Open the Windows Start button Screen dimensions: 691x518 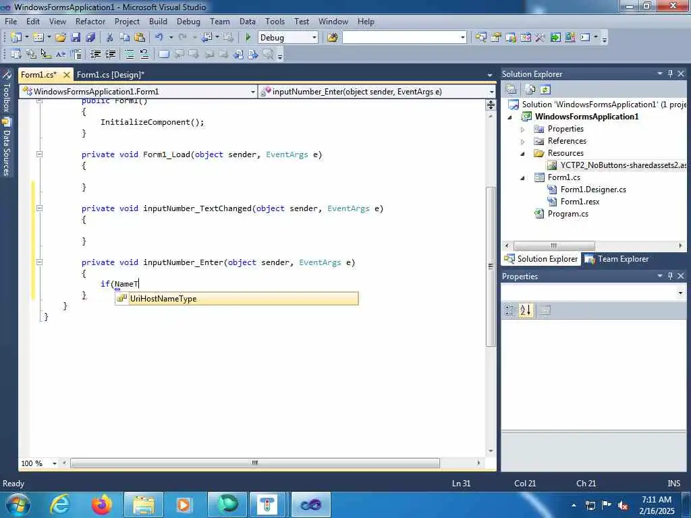coord(18,505)
